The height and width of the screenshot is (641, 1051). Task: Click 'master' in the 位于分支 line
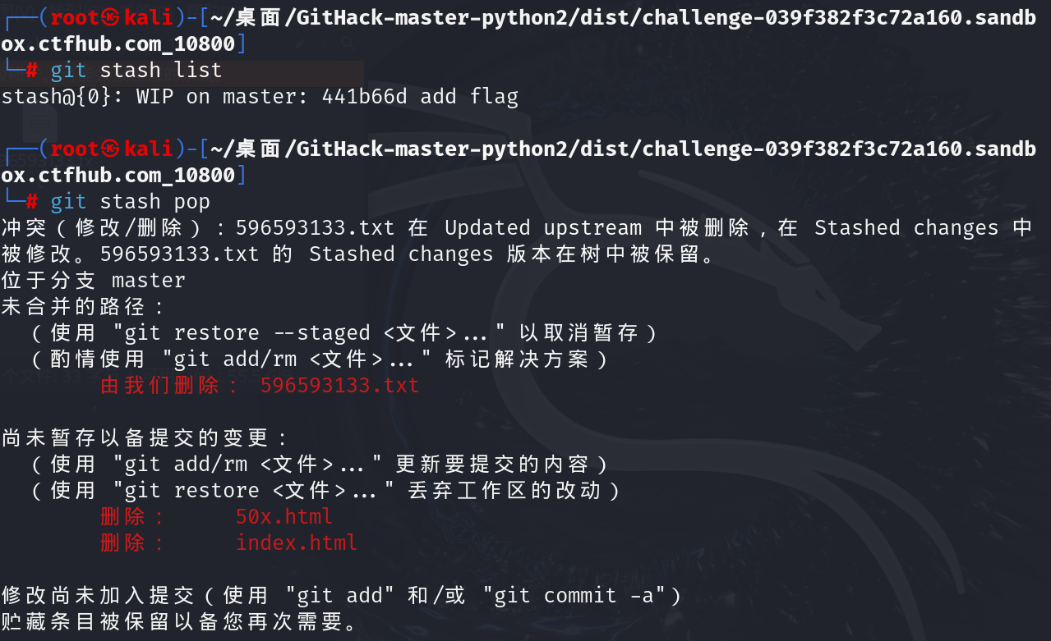pos(148,281)
